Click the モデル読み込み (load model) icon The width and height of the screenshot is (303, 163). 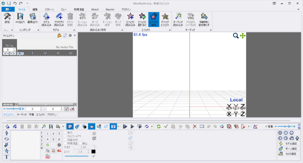(47, 20)
